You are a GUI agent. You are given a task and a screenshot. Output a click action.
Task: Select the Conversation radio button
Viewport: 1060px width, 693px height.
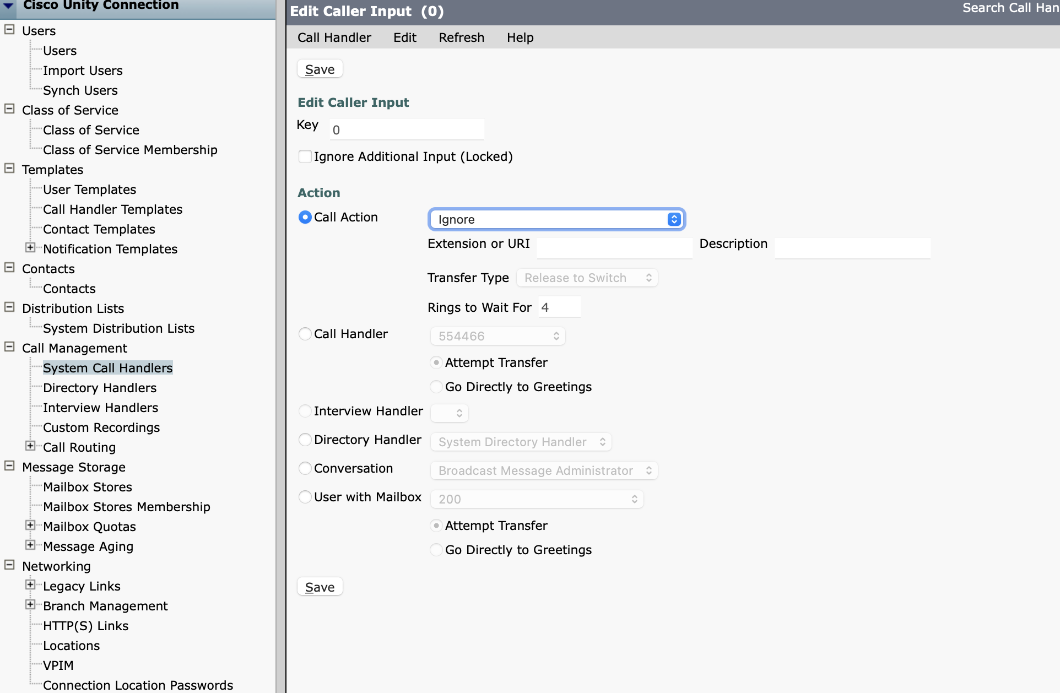pos(305,468)
